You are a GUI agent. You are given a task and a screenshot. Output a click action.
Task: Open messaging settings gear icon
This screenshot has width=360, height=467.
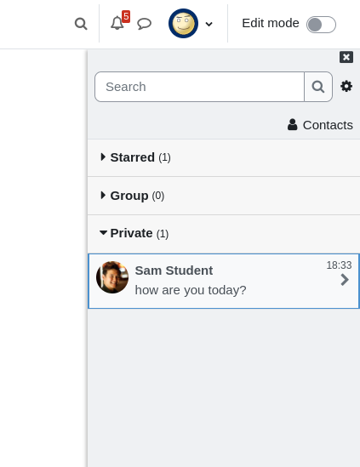point(346,86)
